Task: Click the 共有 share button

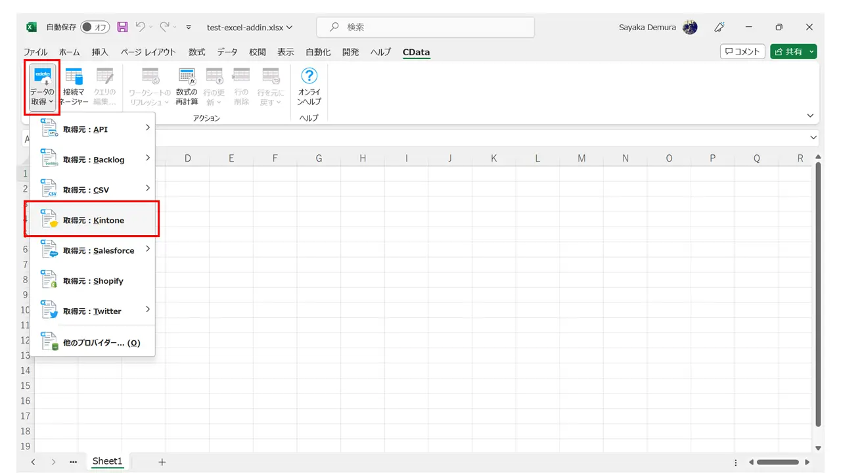Action: coord(794,52)
